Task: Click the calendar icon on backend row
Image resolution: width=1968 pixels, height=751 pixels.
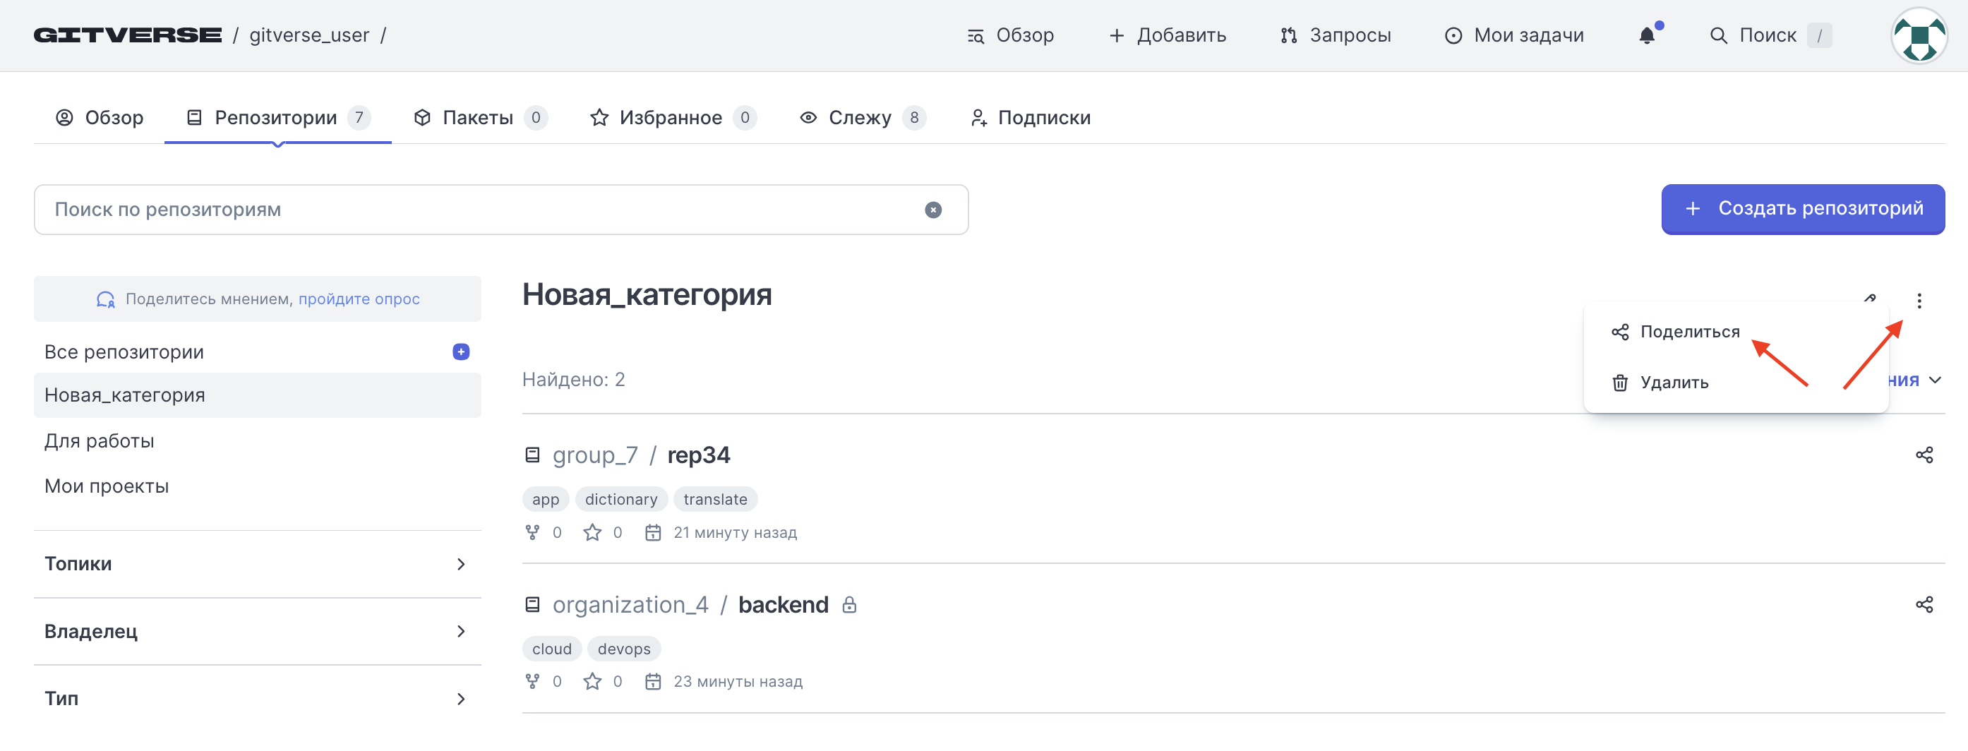Action: tap(652, 682)
